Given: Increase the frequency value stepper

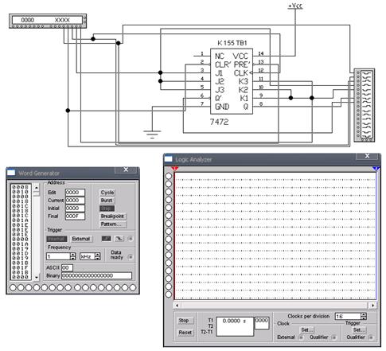Looking at the screenshot, I should tap(72, 255).
